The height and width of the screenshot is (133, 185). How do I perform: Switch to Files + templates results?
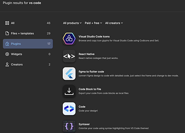28,33
